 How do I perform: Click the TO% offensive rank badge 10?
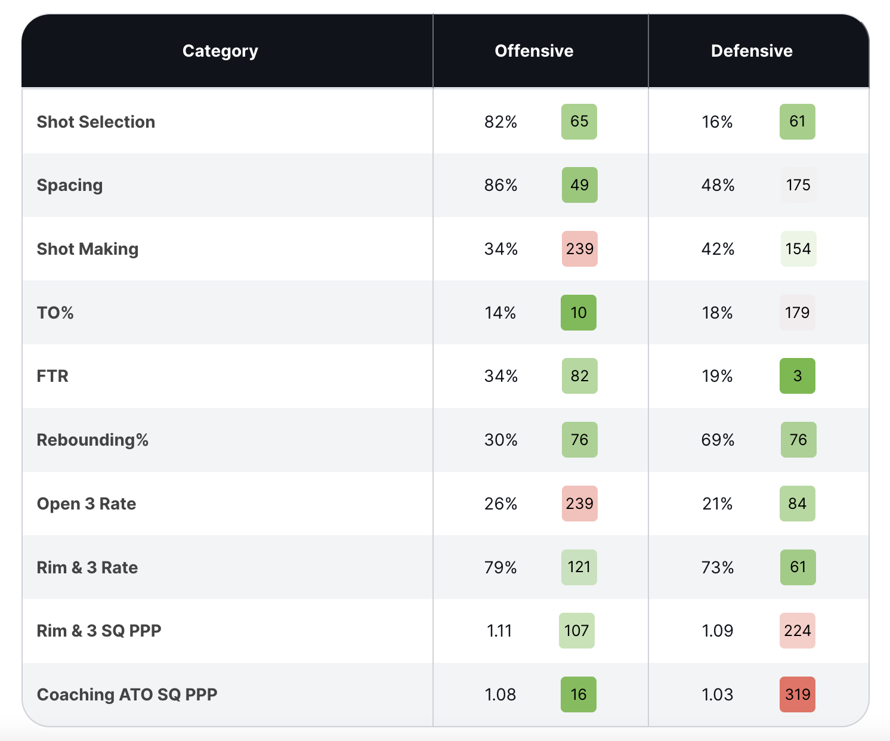[579, 313]
